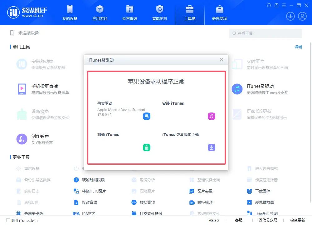Click the 编辑 link
This screenshot has width=312, height=225.
click(298, 47)
